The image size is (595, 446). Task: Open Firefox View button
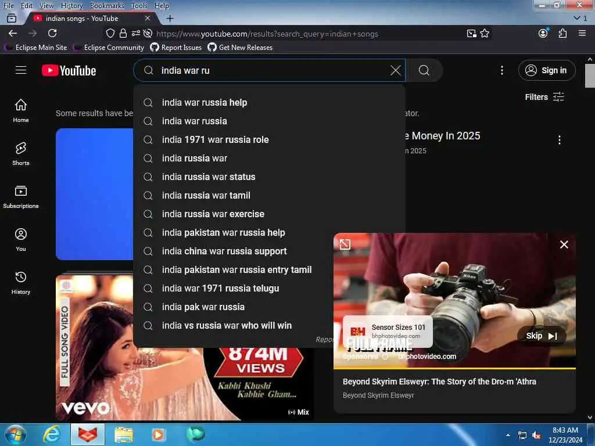(12, 18)
